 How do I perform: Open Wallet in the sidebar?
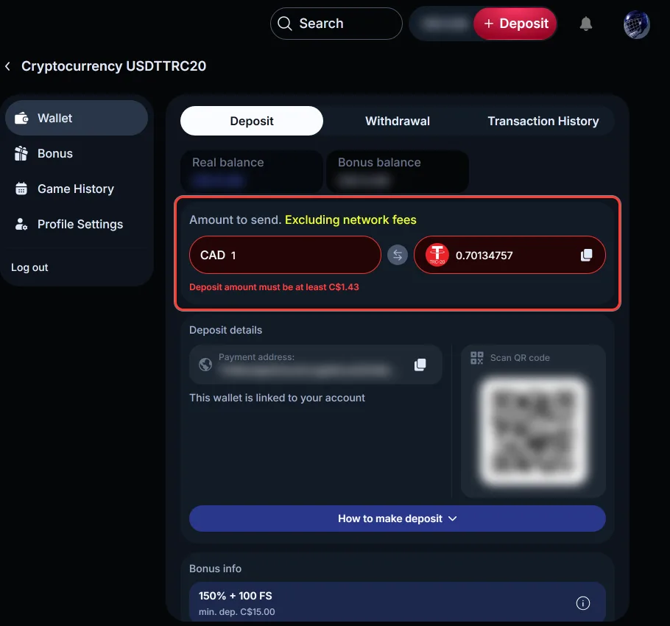77,118
